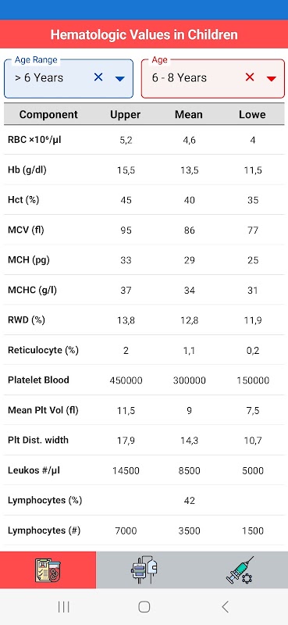Select the Mean column header
Screen dimensions: 288x625
click(189, 115)
